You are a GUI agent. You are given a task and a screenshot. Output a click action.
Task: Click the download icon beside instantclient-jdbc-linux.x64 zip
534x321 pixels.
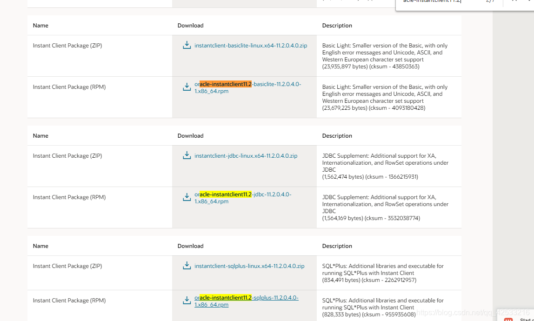pyautogui.click(x=187, y=155)
